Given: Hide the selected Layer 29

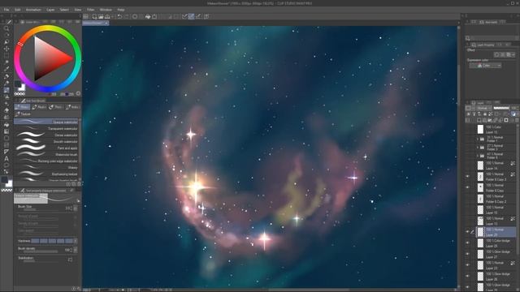Looking at the screenshot, I should click(468, 232).
